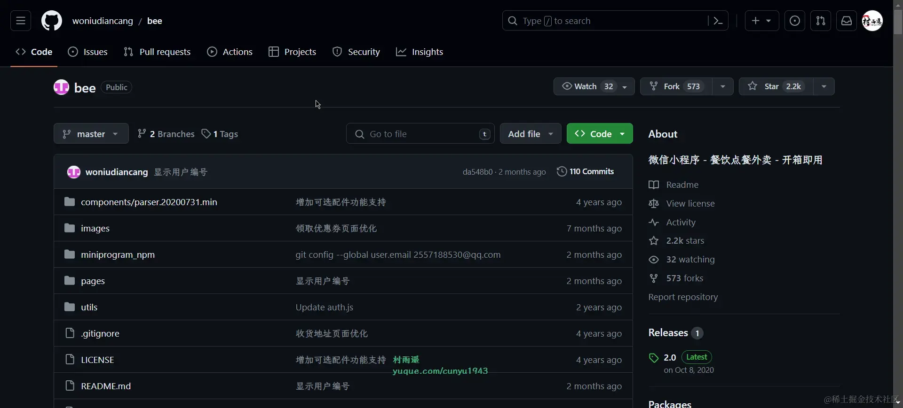The image size is (903, 408).
Task: Open the pull requests icon in header
Action: click(821, 21)
